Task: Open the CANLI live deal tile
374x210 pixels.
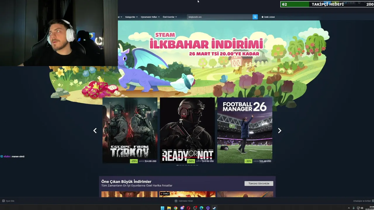Action: click(x=187, y=194)
